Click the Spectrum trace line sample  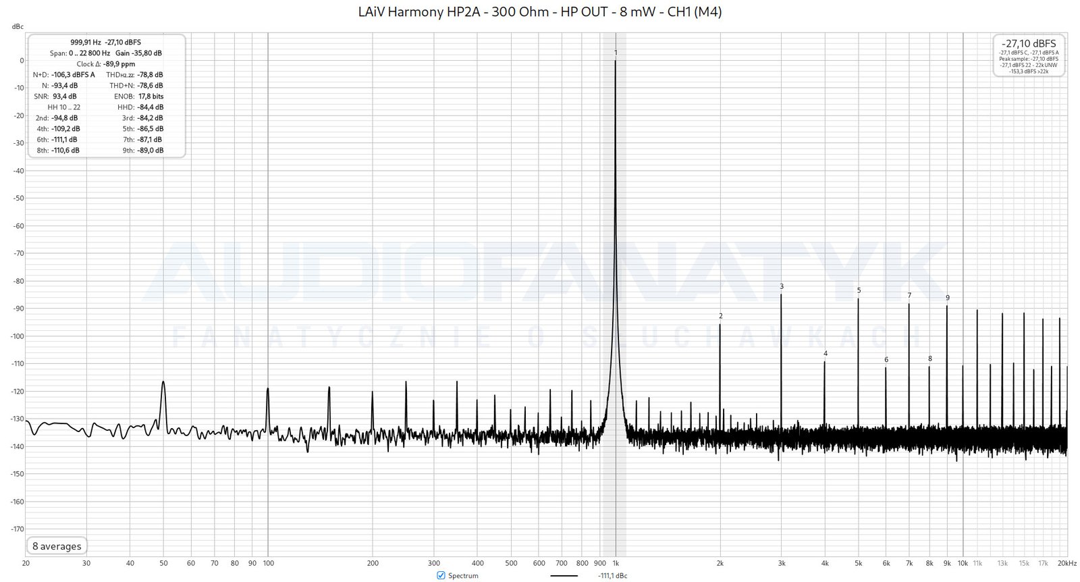click(x=564, y=576)
